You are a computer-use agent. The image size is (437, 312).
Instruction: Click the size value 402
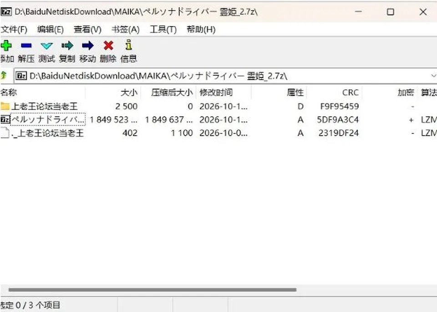[130, 133]
